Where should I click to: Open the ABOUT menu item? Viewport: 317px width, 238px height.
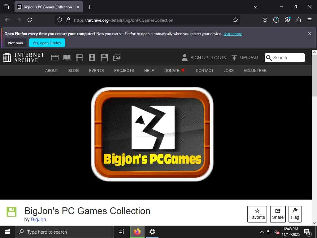[x=52, y=70]
